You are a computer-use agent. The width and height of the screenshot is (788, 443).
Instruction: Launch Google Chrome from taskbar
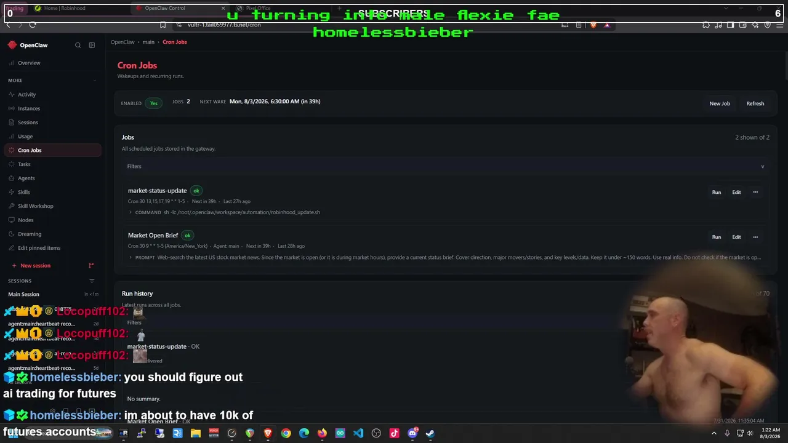click(286, 433)
